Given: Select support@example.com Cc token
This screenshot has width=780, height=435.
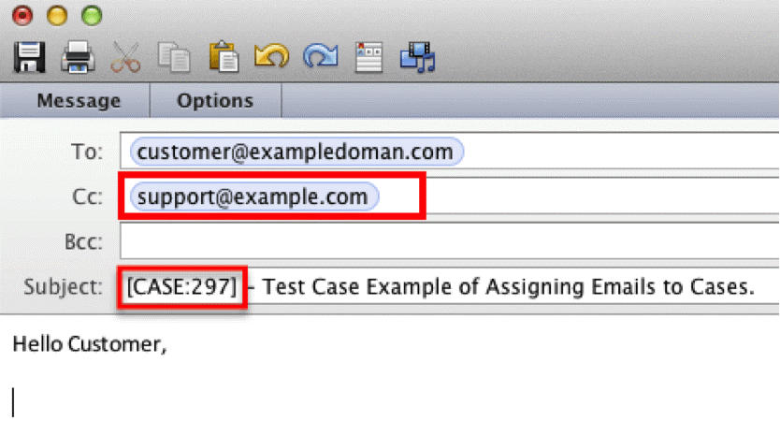Looking at the screenshot, I should (x=254, y=196).
